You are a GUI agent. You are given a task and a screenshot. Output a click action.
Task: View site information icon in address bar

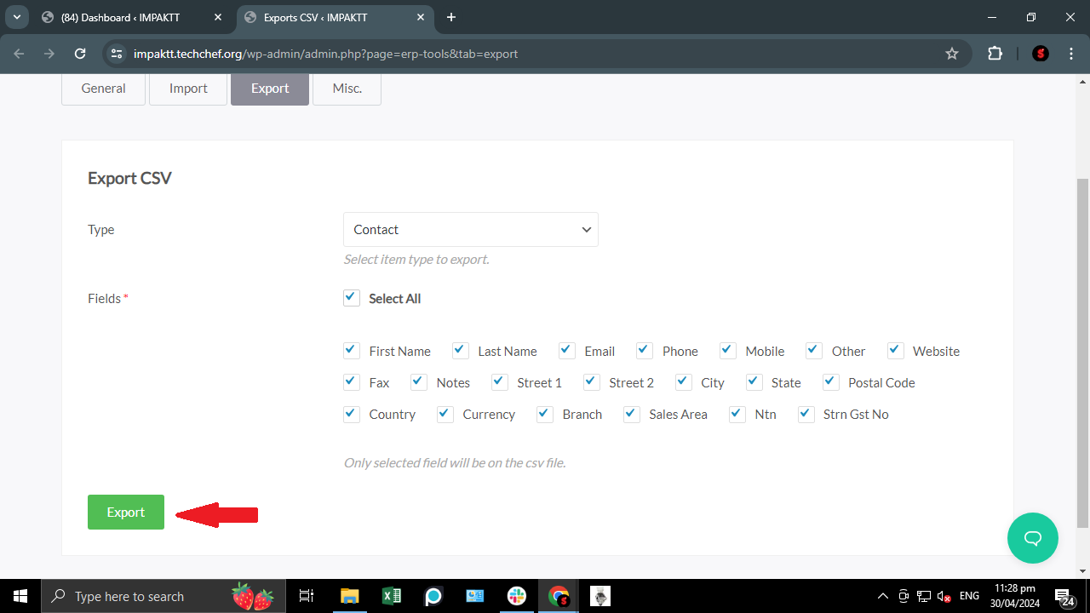point(118,54)
